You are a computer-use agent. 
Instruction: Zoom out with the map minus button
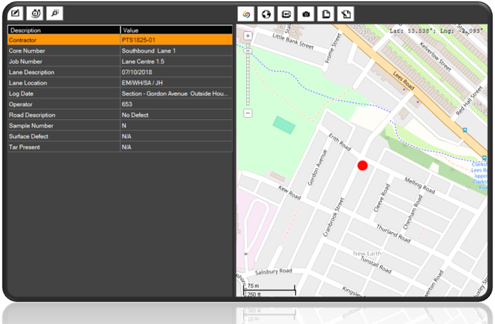coord(248,113)
